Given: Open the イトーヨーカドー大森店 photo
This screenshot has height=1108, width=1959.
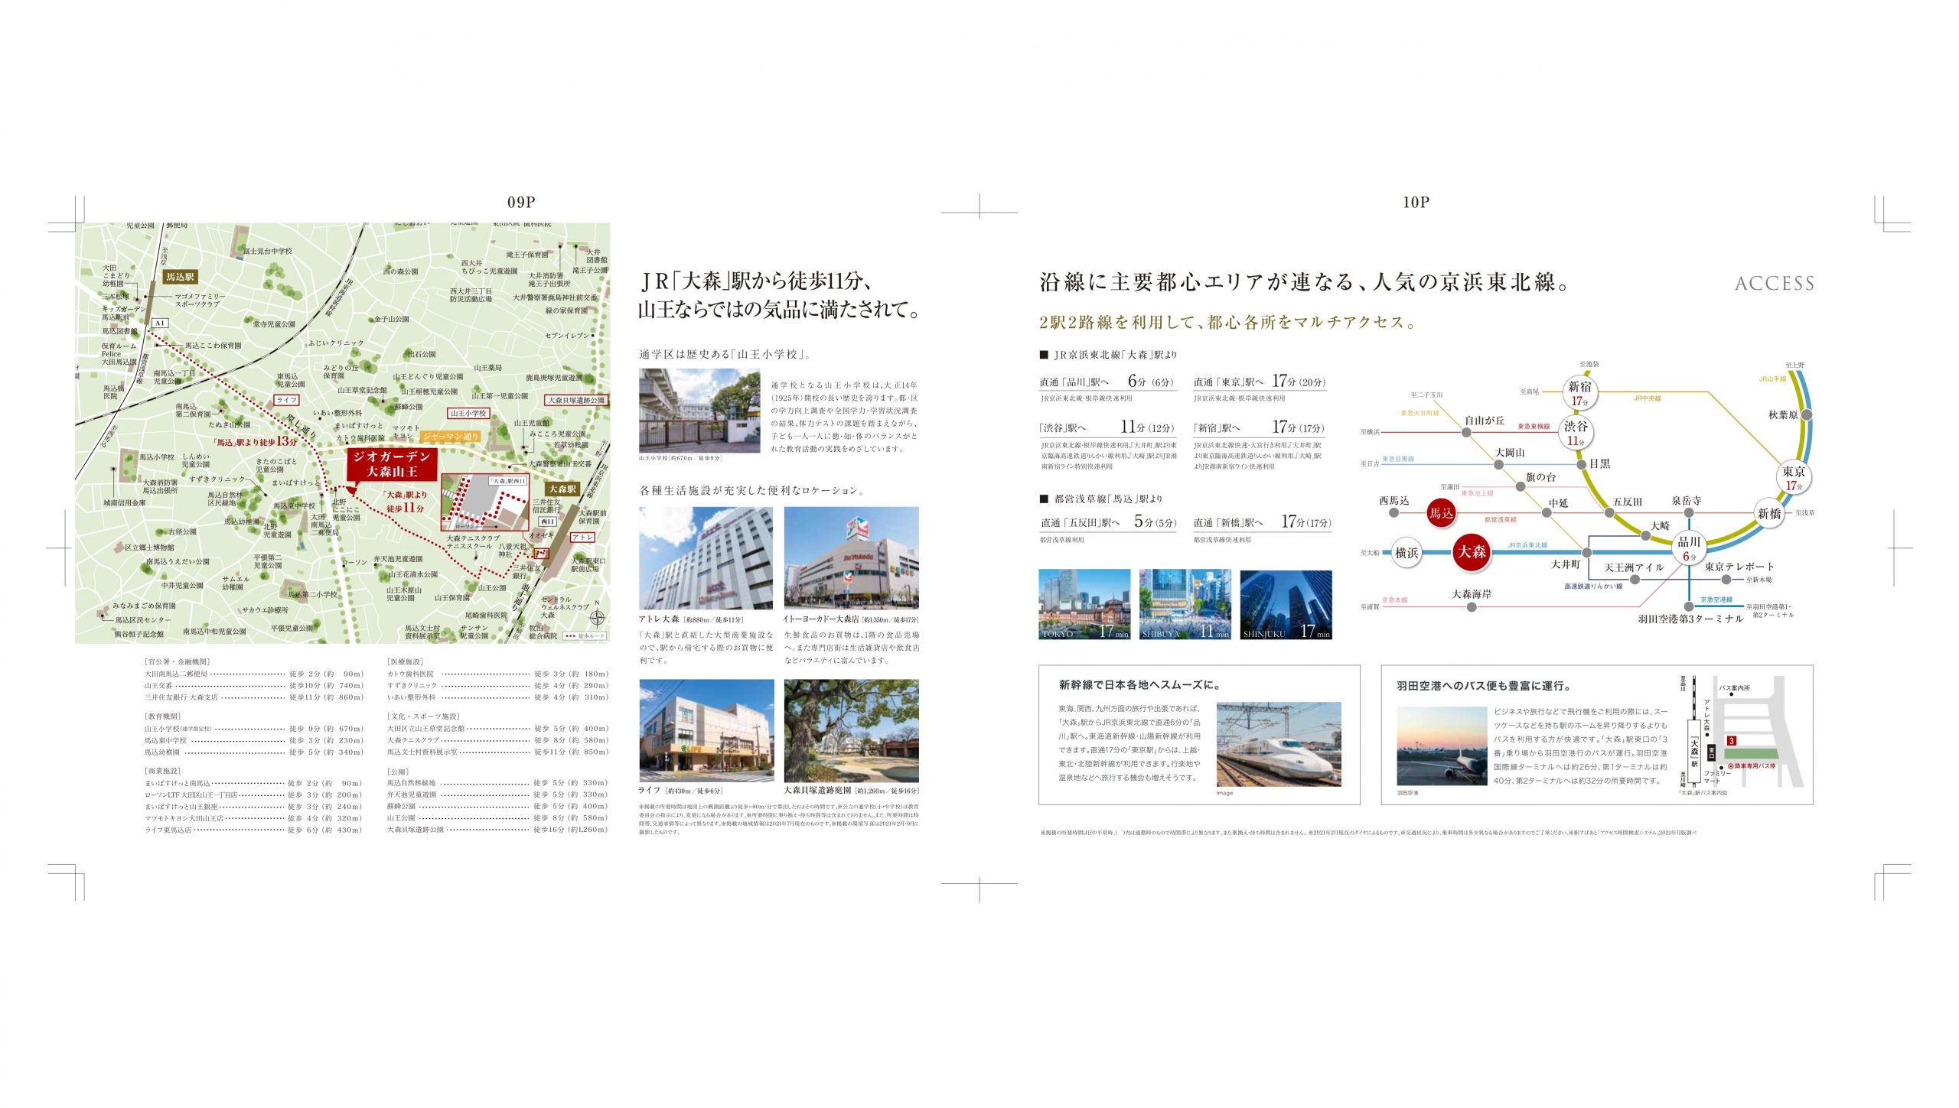Looking at the screenshot, I should pos(852,557).
